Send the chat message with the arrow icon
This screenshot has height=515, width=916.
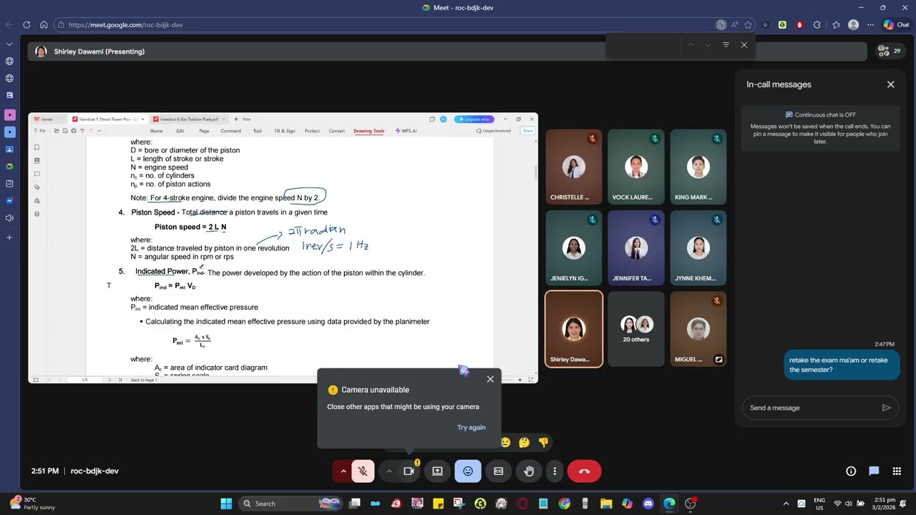point(886,408)
